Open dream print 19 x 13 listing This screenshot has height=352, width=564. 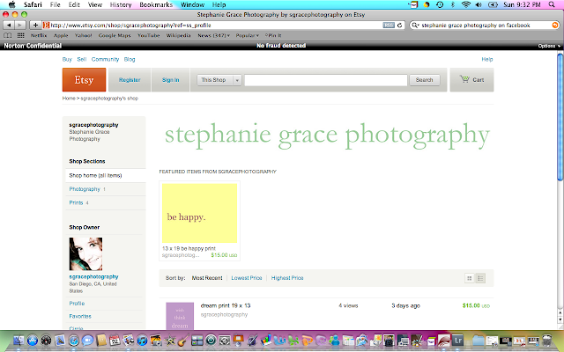point(226,305)
